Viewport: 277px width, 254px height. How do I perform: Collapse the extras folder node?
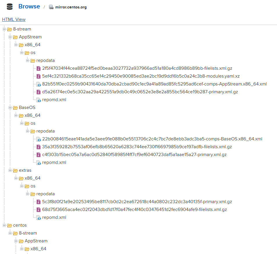(10, 170)
